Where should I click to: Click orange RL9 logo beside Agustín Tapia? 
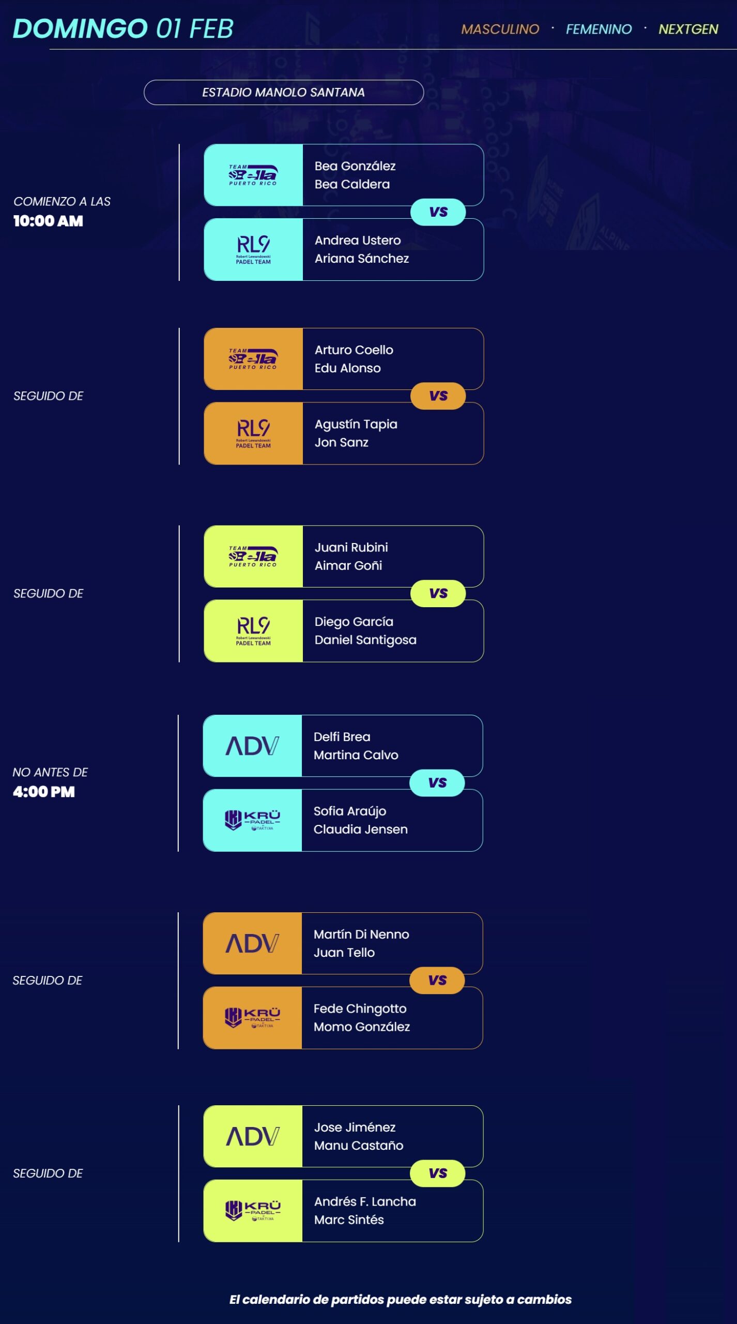tap(253, 433)
